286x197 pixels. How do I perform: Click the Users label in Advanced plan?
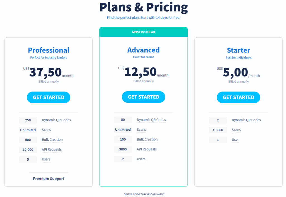click(x=141, y=159)
